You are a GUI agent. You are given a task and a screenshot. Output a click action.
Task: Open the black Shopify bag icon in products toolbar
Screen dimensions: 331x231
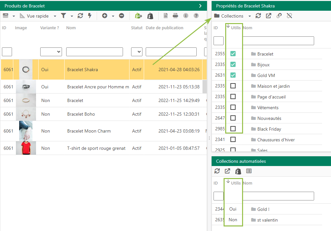click(x=150, y=16)
